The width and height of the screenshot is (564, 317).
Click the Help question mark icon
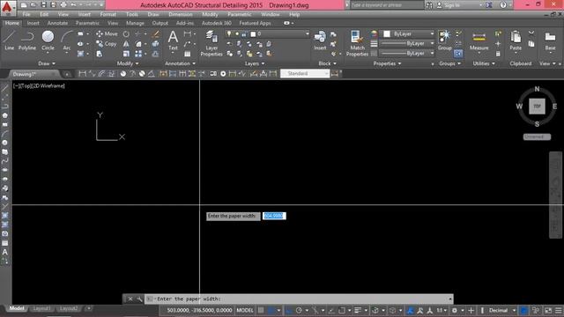(x=503, y=5)
